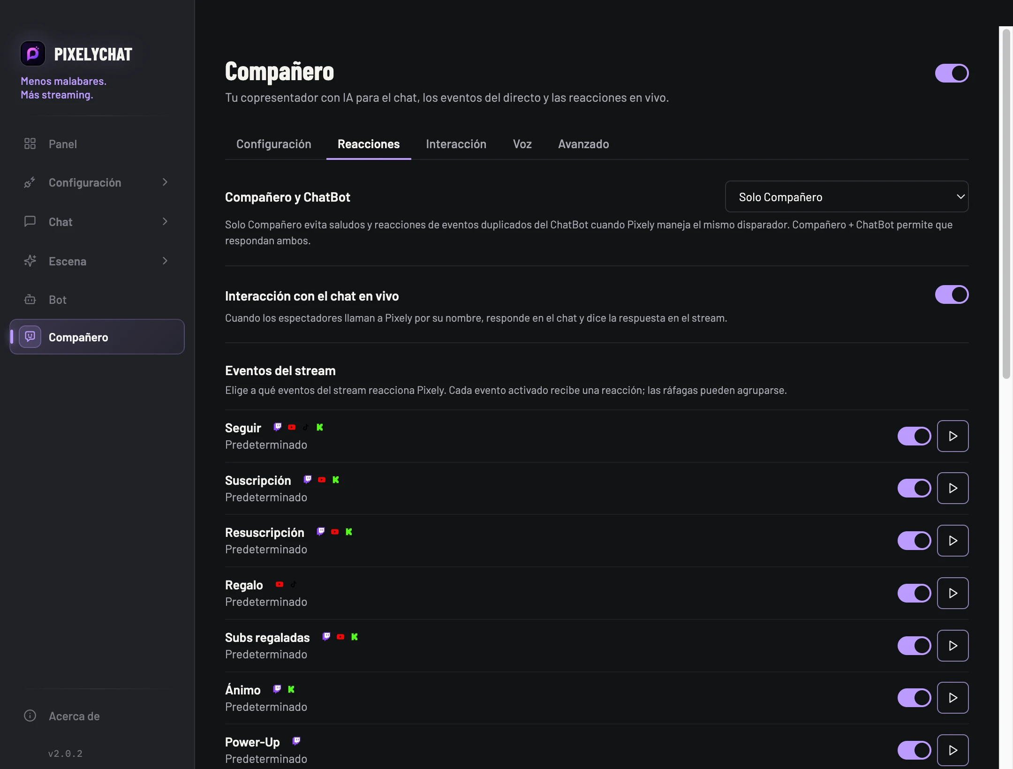1013x769 pixels.
Task: Click the Bot robot icon in sidebar
Action: 30,299
